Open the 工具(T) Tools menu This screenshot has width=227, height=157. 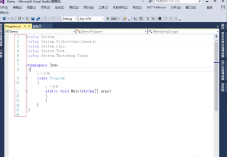click(x=103, y=8)
